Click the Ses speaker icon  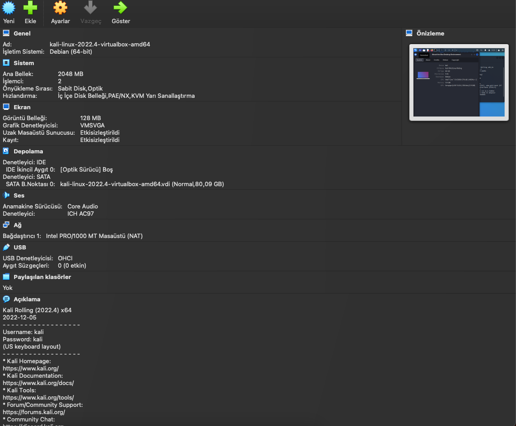click(6, 195)
